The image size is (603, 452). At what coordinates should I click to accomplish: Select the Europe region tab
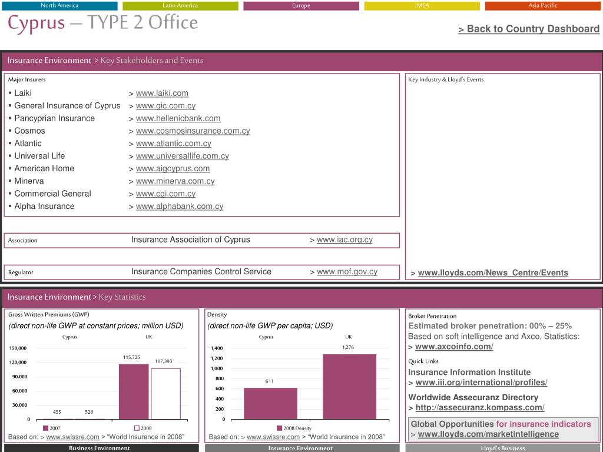tap(301, 5)
